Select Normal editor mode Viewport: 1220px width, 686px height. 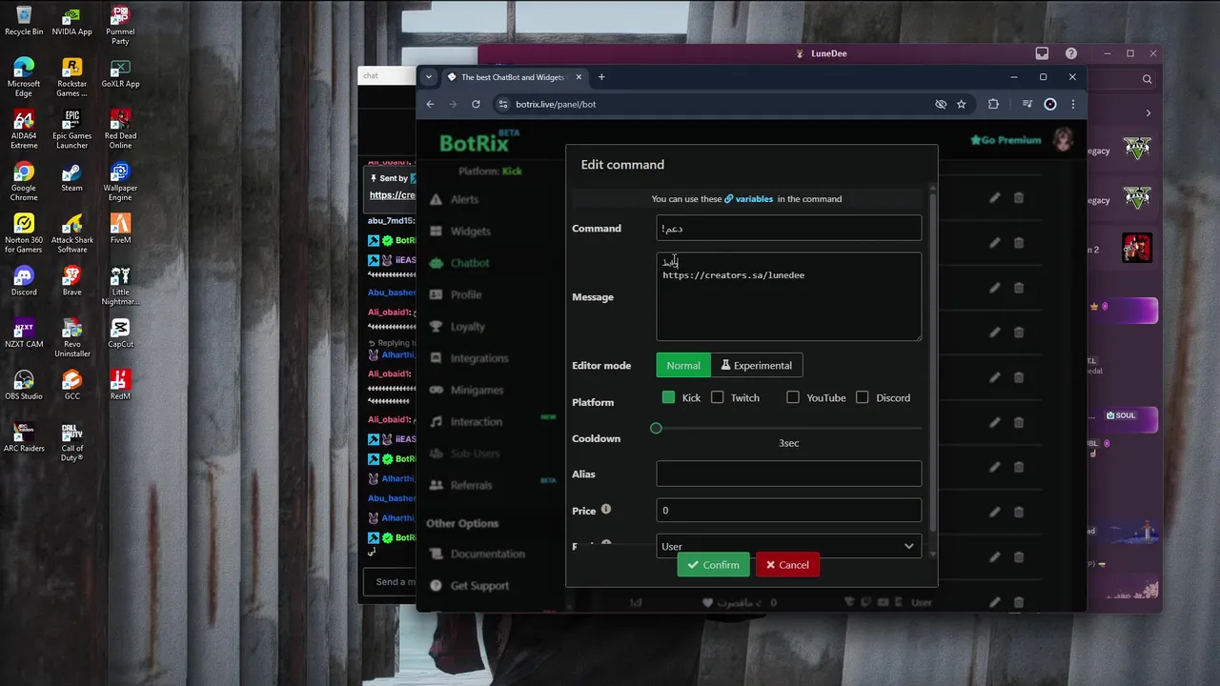coord(683,365)
